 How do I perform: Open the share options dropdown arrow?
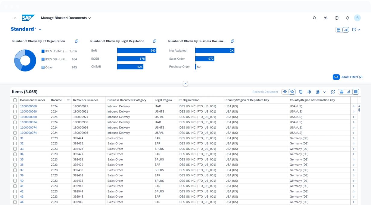[359, 30]
